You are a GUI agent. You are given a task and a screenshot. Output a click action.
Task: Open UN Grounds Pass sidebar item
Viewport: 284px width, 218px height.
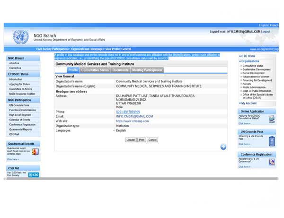click(19, 105)
